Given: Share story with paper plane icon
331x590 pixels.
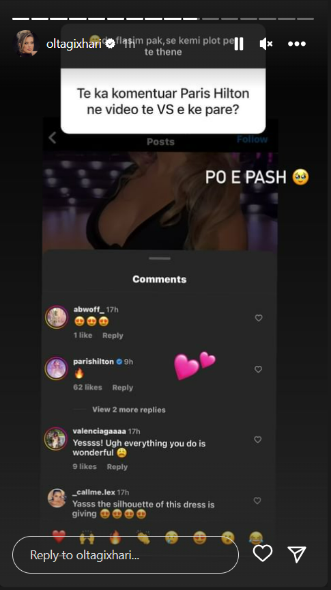Looking at the screenshot, I should tap(297, 554).
